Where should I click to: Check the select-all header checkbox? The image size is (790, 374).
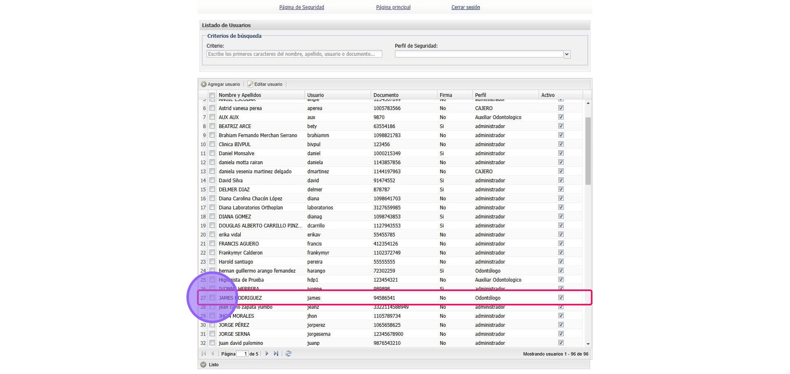212,95
